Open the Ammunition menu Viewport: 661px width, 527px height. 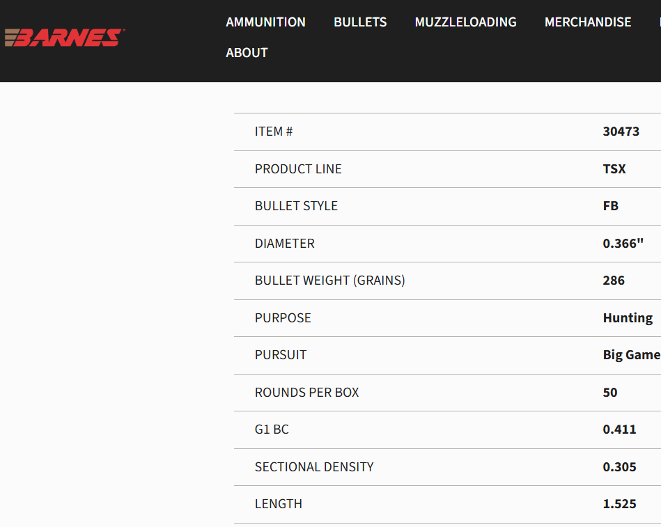[265, 22]
